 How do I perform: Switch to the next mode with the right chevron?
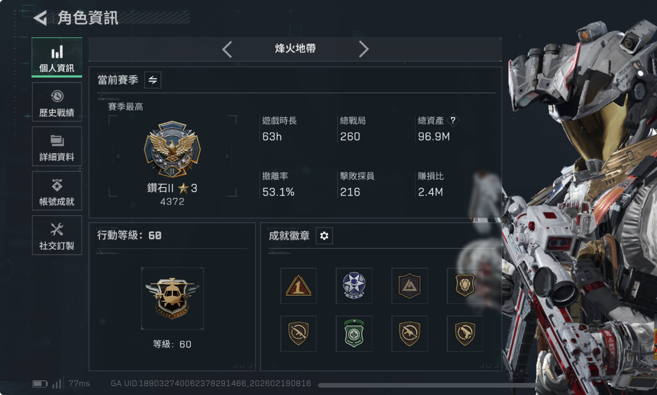(x=364, y=49)
